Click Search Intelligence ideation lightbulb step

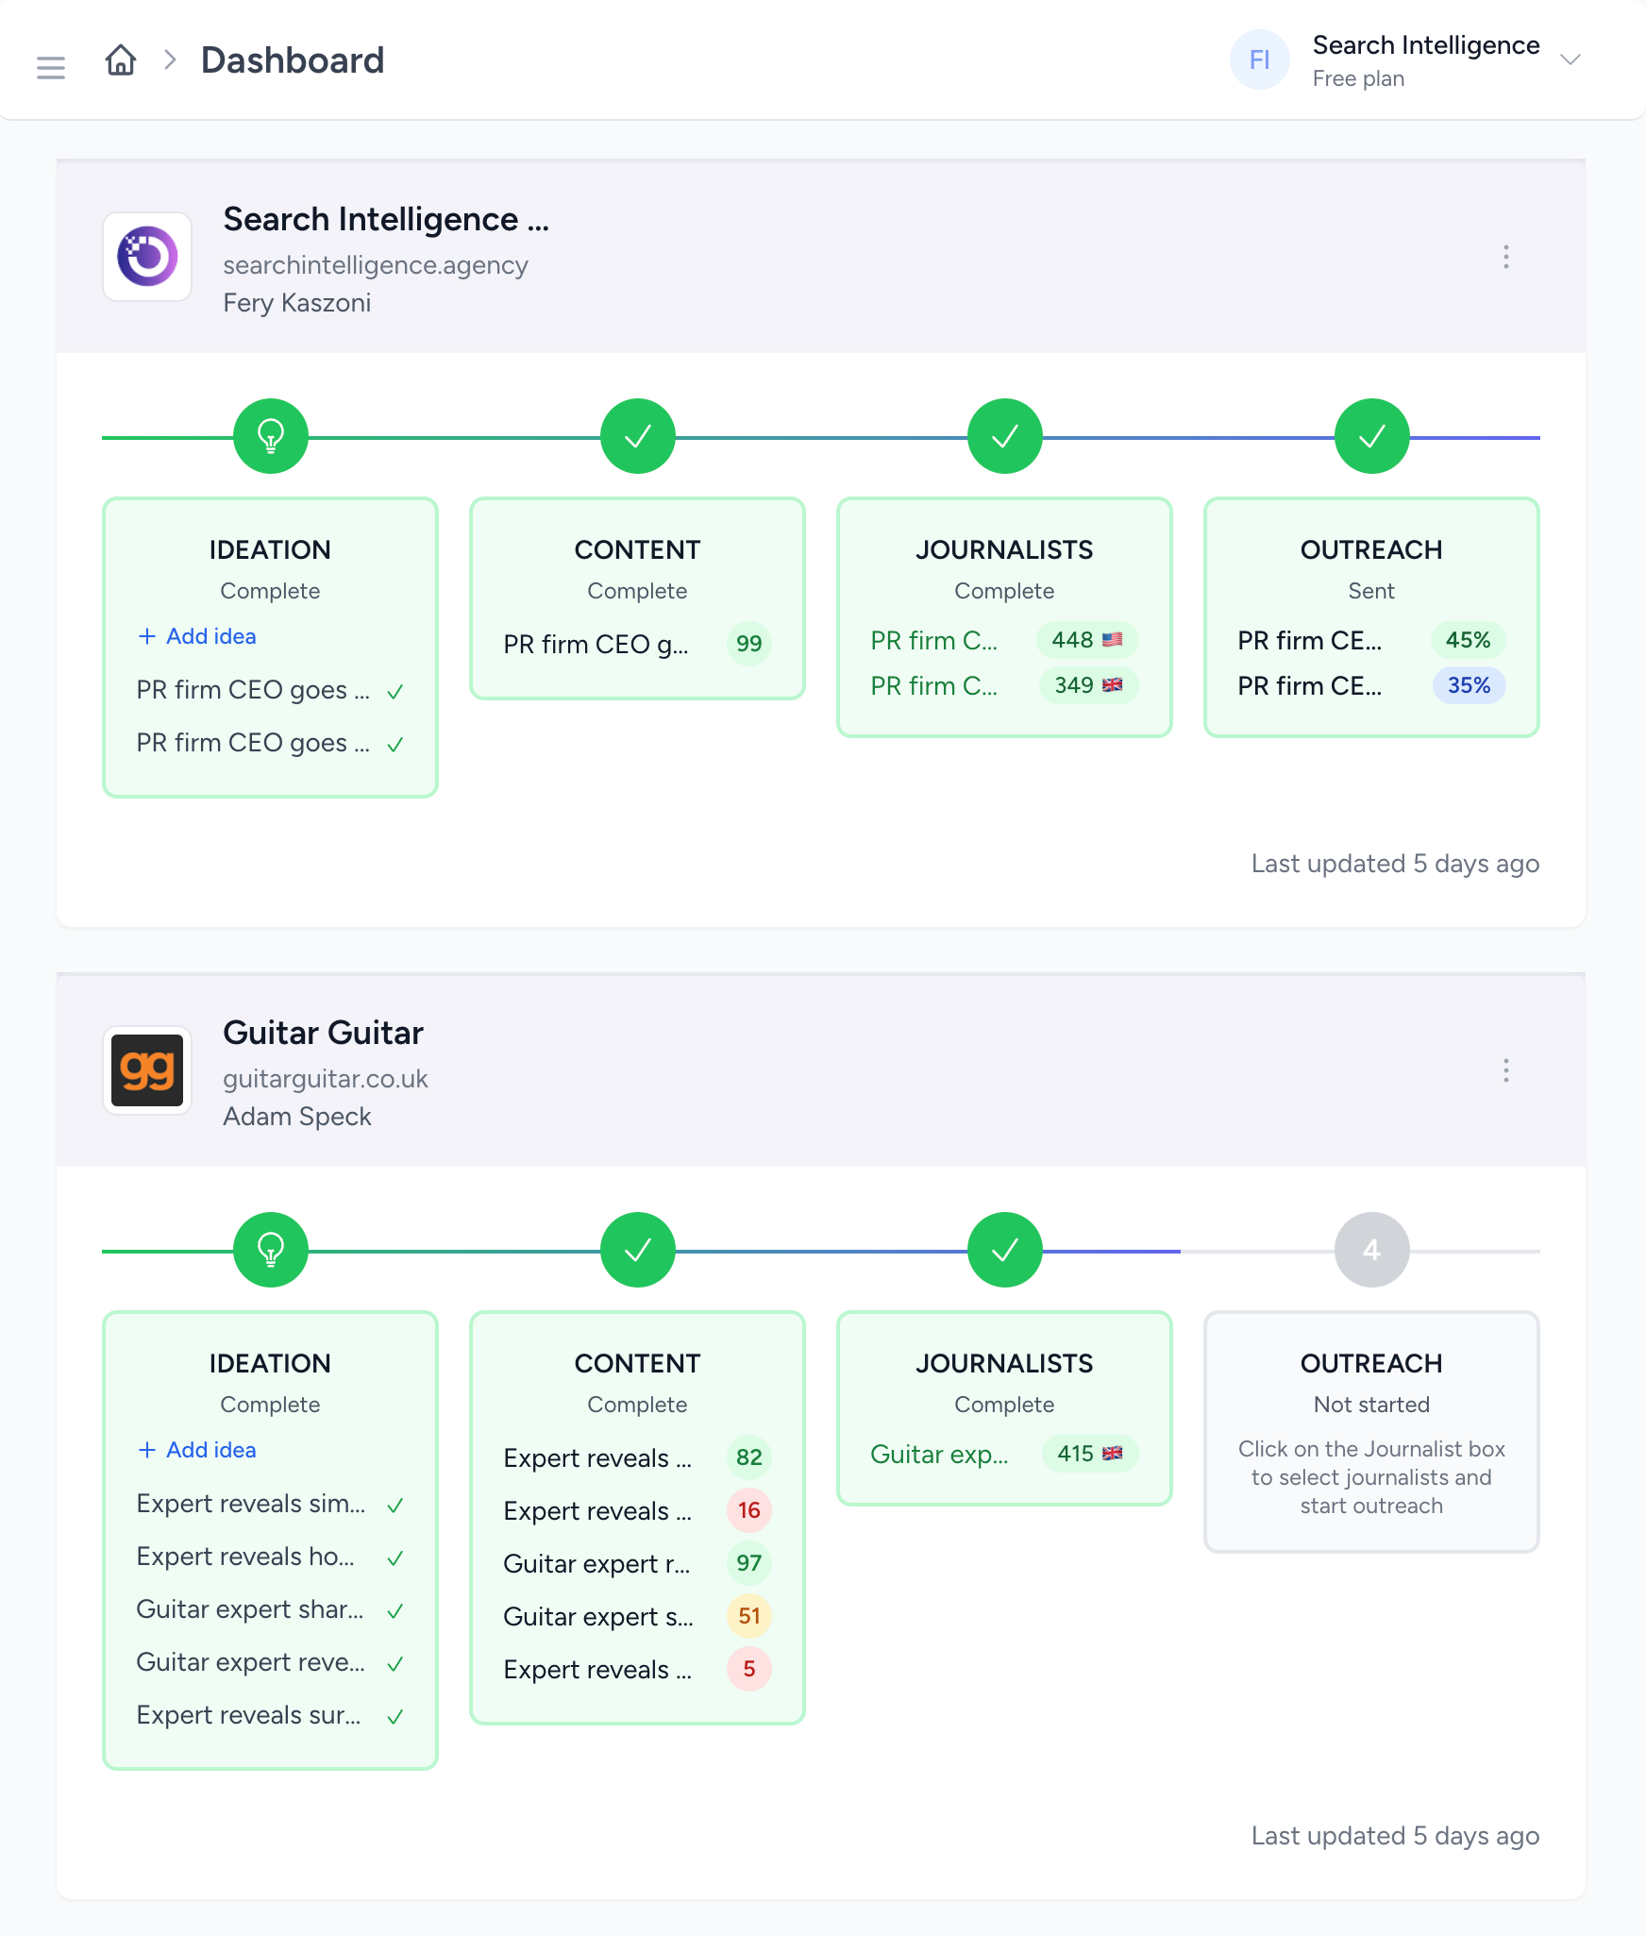click(271, 436)
